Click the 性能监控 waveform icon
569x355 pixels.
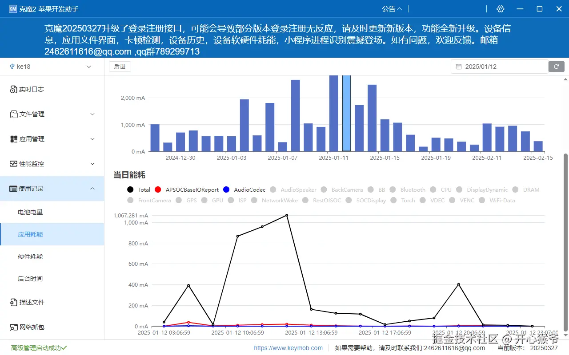pos(14,164)
